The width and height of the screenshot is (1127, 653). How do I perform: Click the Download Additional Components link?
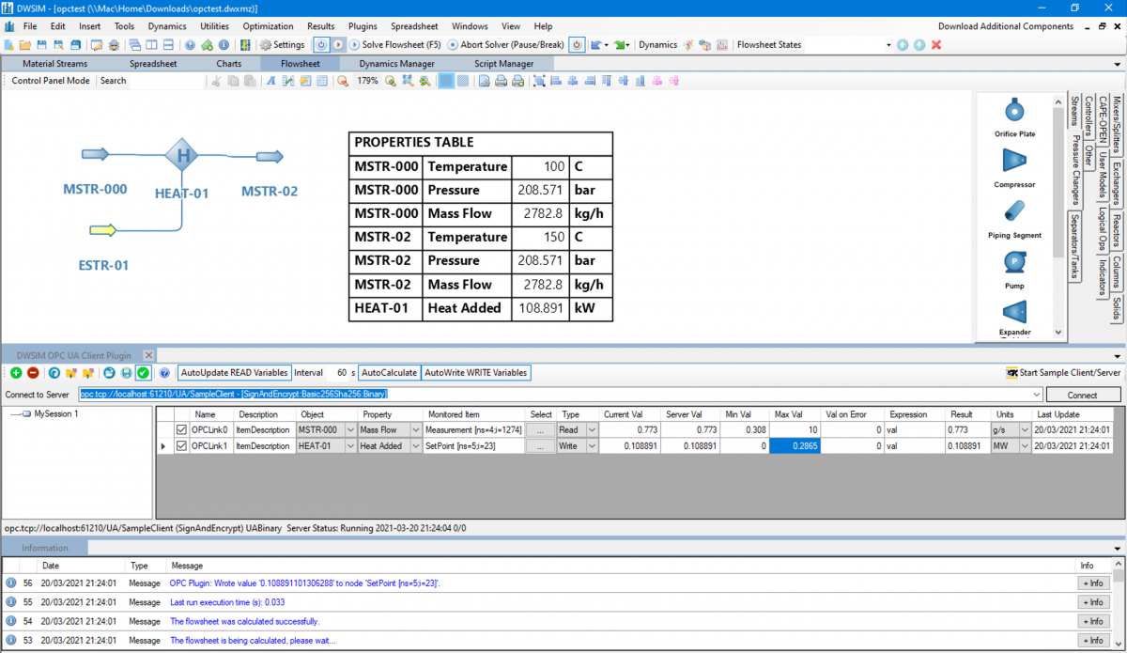coord(1006,26)
